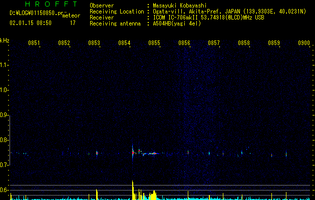Image resolution: width=315 pixels, height=200 pixels.
Task: Click the 0853 time marker
Action: coord(94,43)
